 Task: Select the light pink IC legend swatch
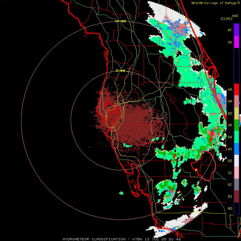point(236,173)
